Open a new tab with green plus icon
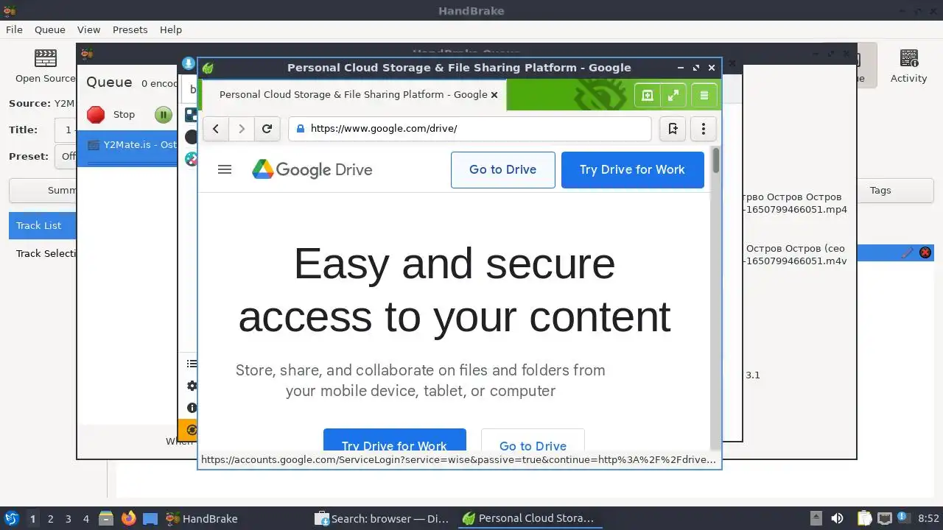 pos(648,95)
